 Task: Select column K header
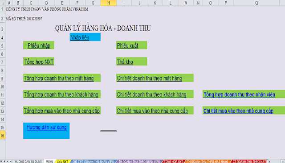pyautogui.click(x=155, y=3)
